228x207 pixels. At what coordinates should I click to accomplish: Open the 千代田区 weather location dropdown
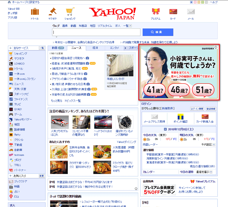point(214,145)
